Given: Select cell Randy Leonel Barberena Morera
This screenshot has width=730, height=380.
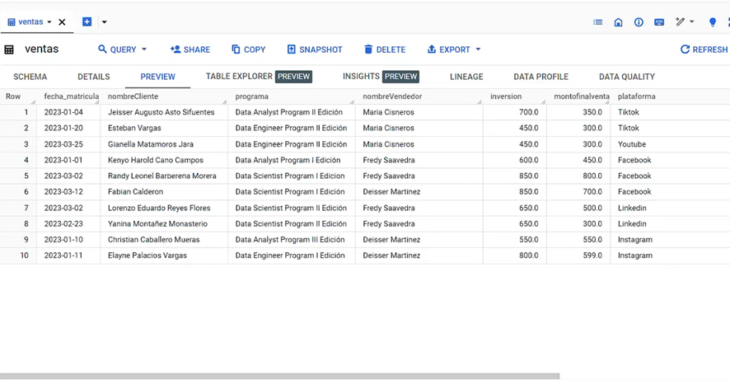Looking at the screenshot, I should (x=162, y=176).
